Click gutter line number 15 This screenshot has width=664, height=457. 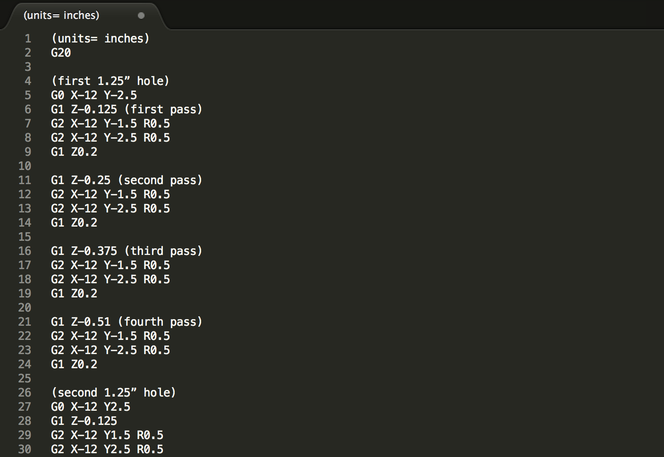click(x=25, y=237)
